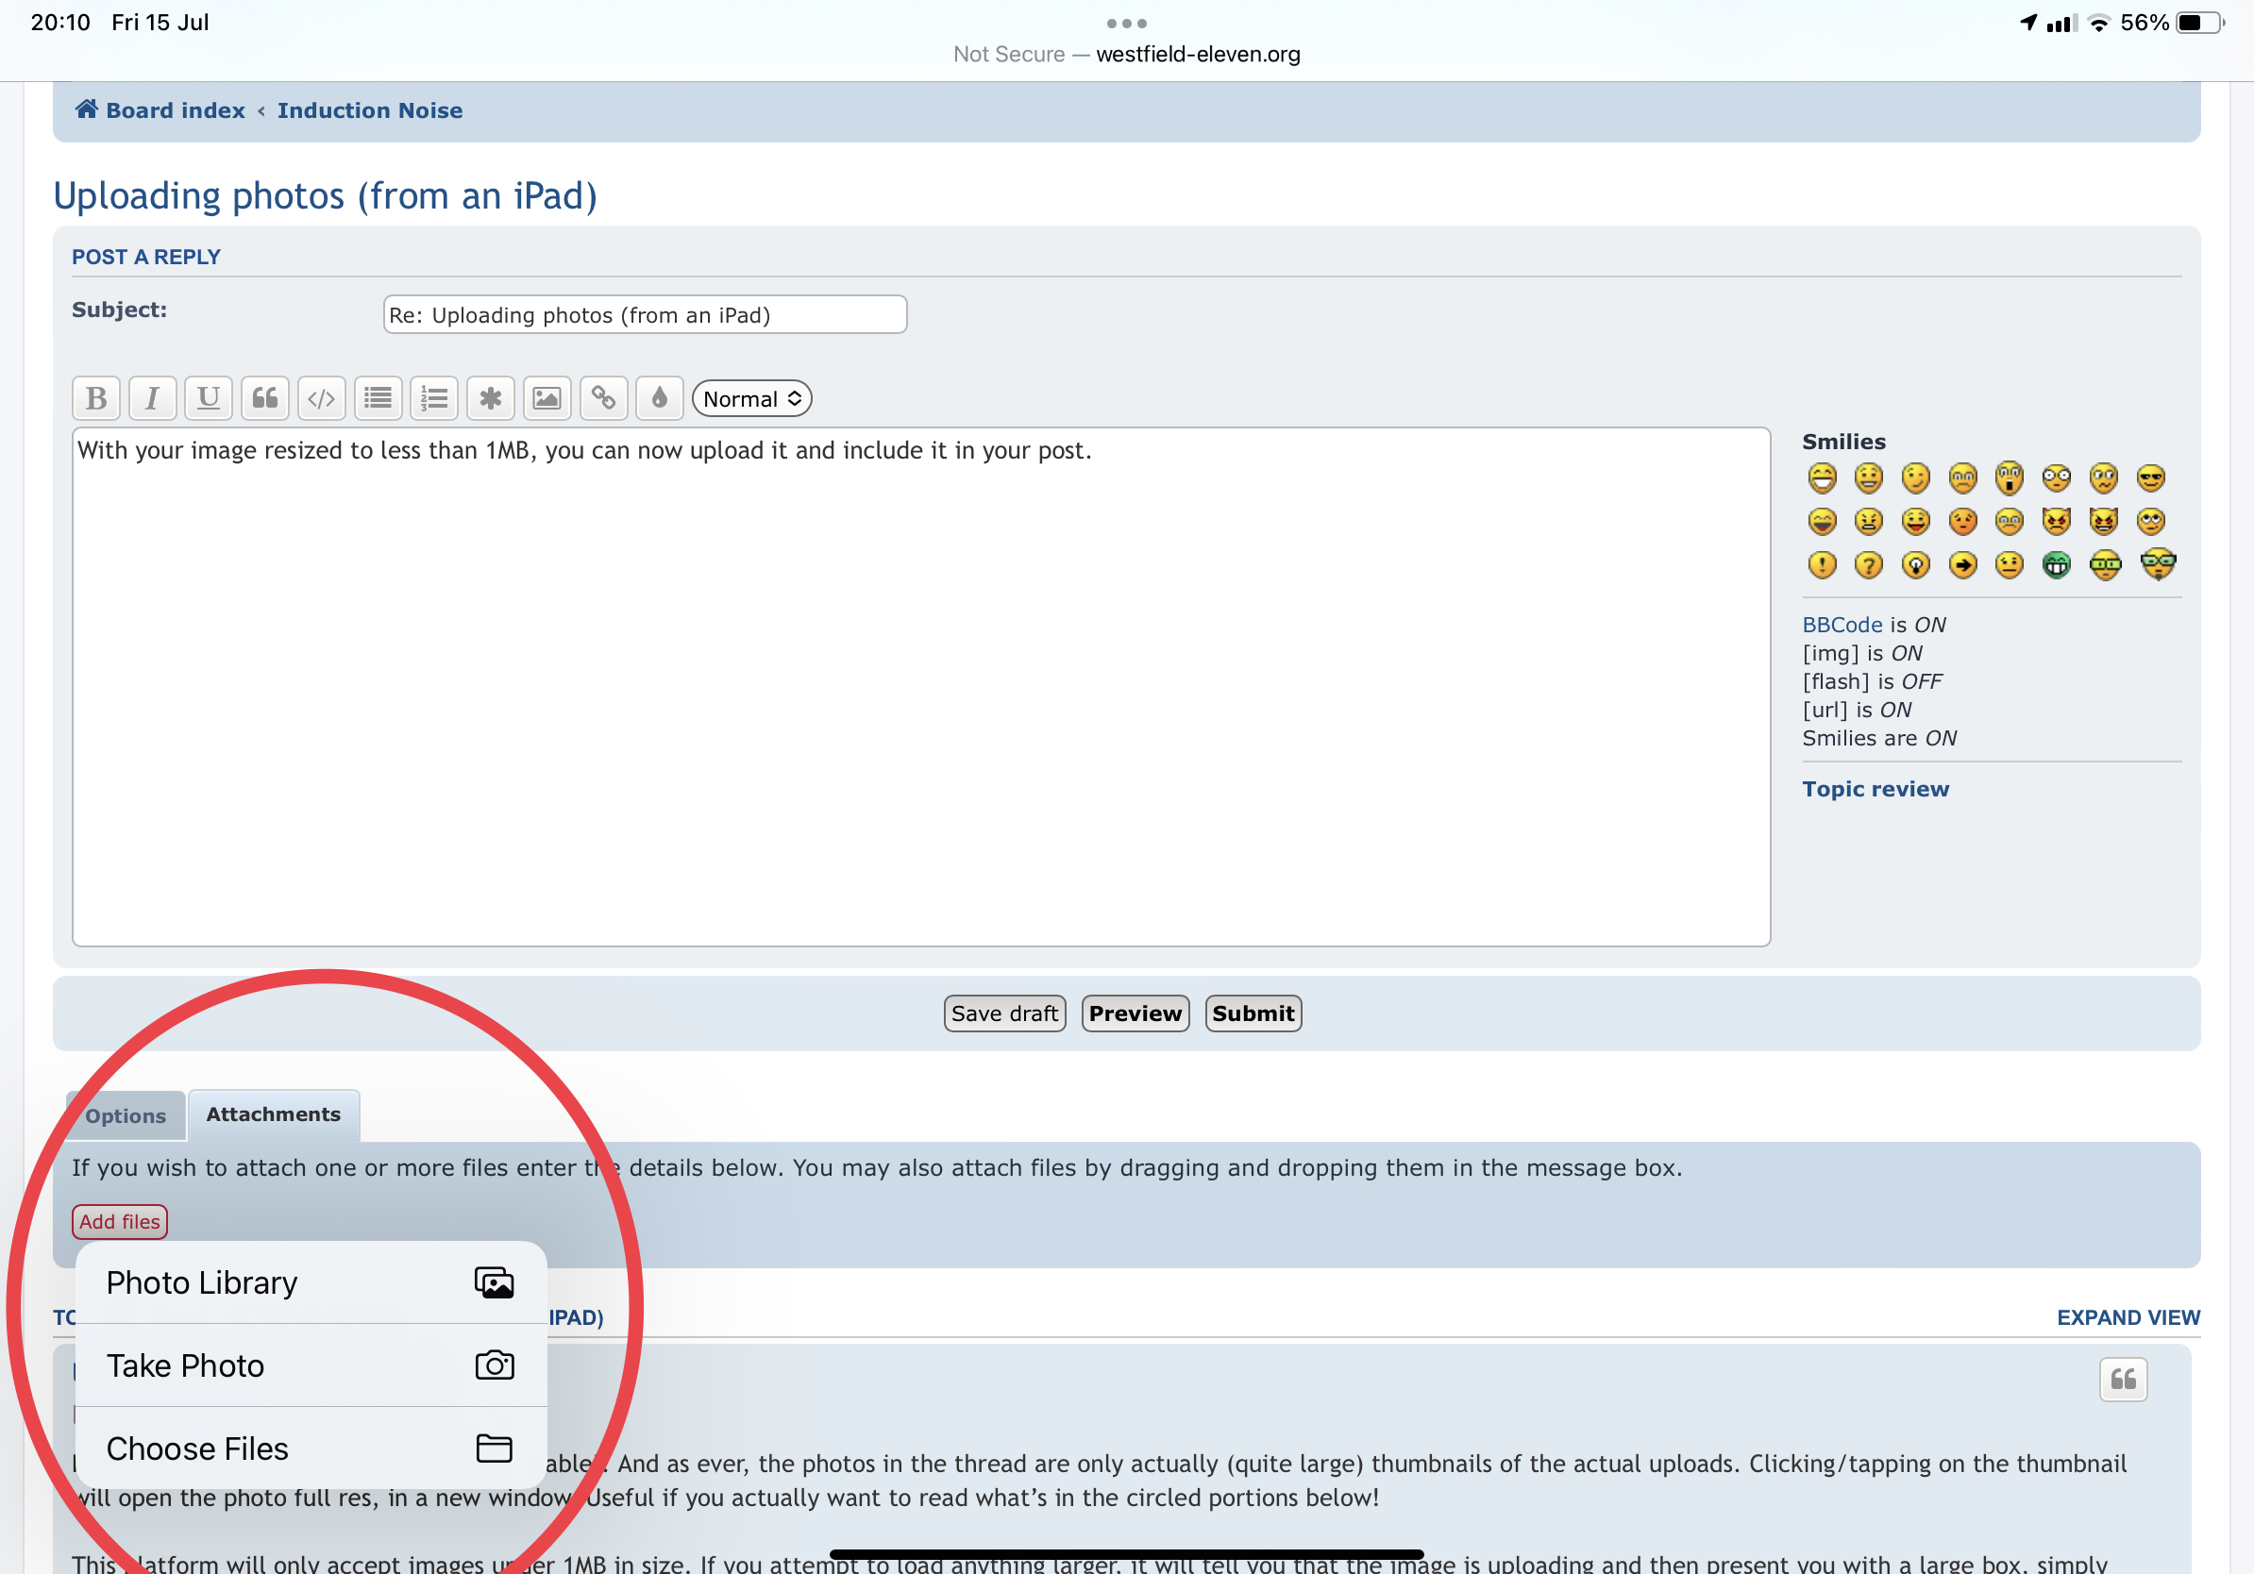Open the Board index breadcrumb link

coord(175,109)
